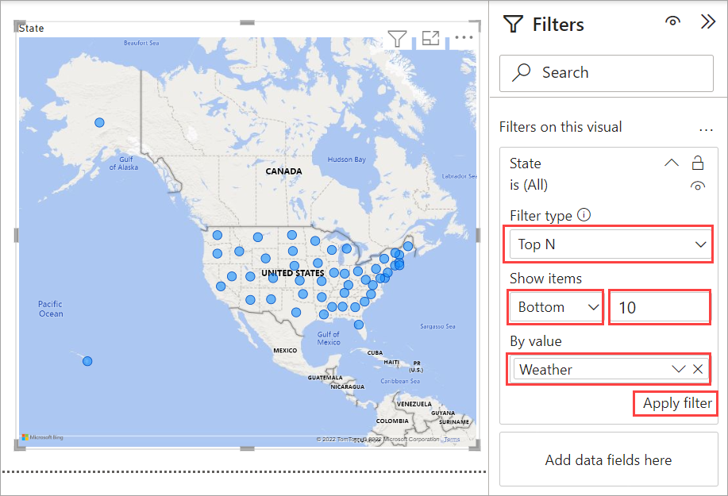Open focus mode for the map
Viewport: 728px width, 496px height.
pos(430,38)
